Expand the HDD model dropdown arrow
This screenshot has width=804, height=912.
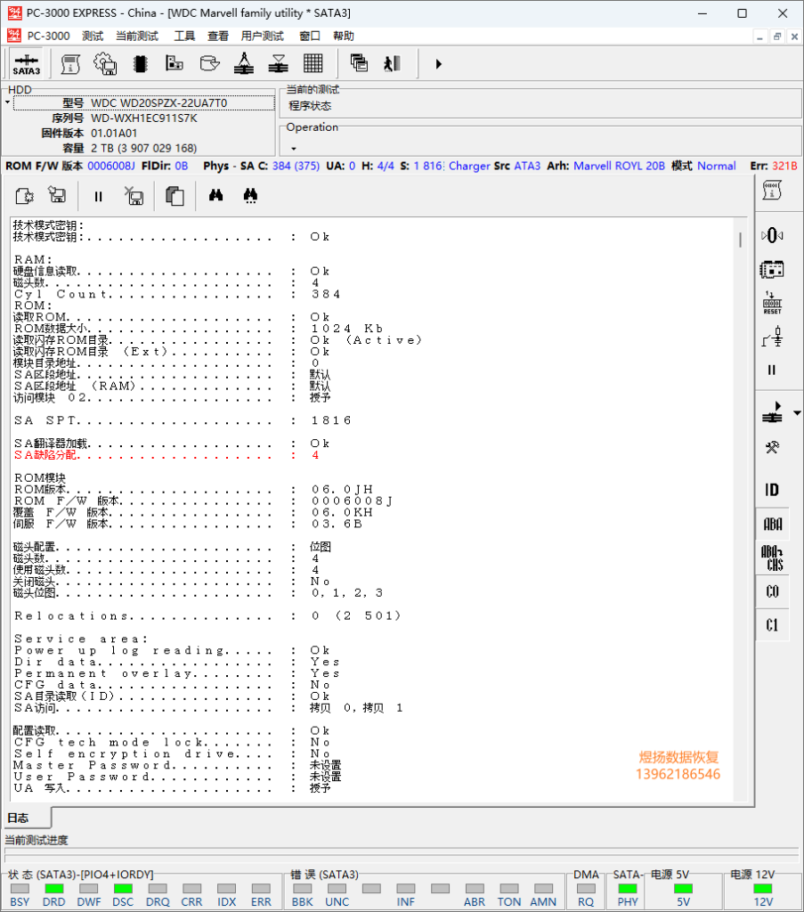pyautogui.click(x=7, y=103)
